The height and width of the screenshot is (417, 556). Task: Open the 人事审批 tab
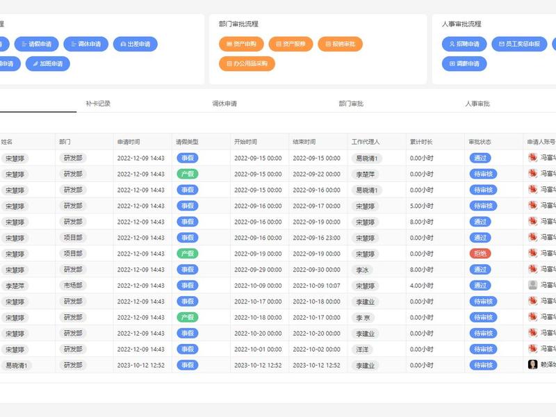pos(477,104)
